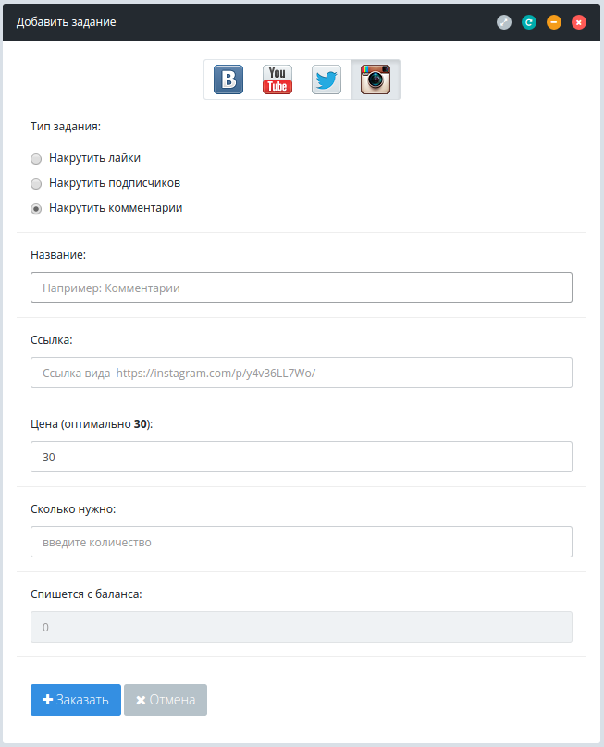This screenshot has width=604, height=747.
Task: Click the blue Заказать button
Action: [76, 699]
